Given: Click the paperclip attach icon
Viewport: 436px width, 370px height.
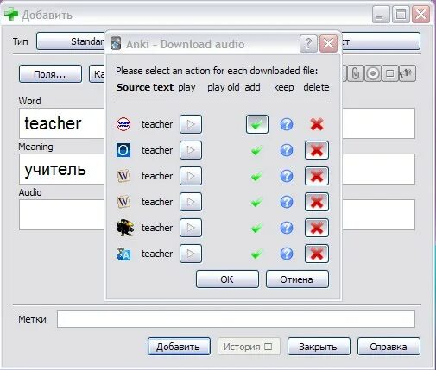Looking at the screenshot, I should [x=356, y=73].
